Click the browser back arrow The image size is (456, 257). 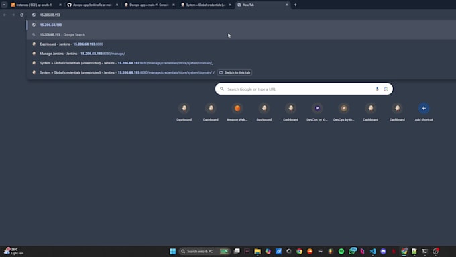pos(5,15)
